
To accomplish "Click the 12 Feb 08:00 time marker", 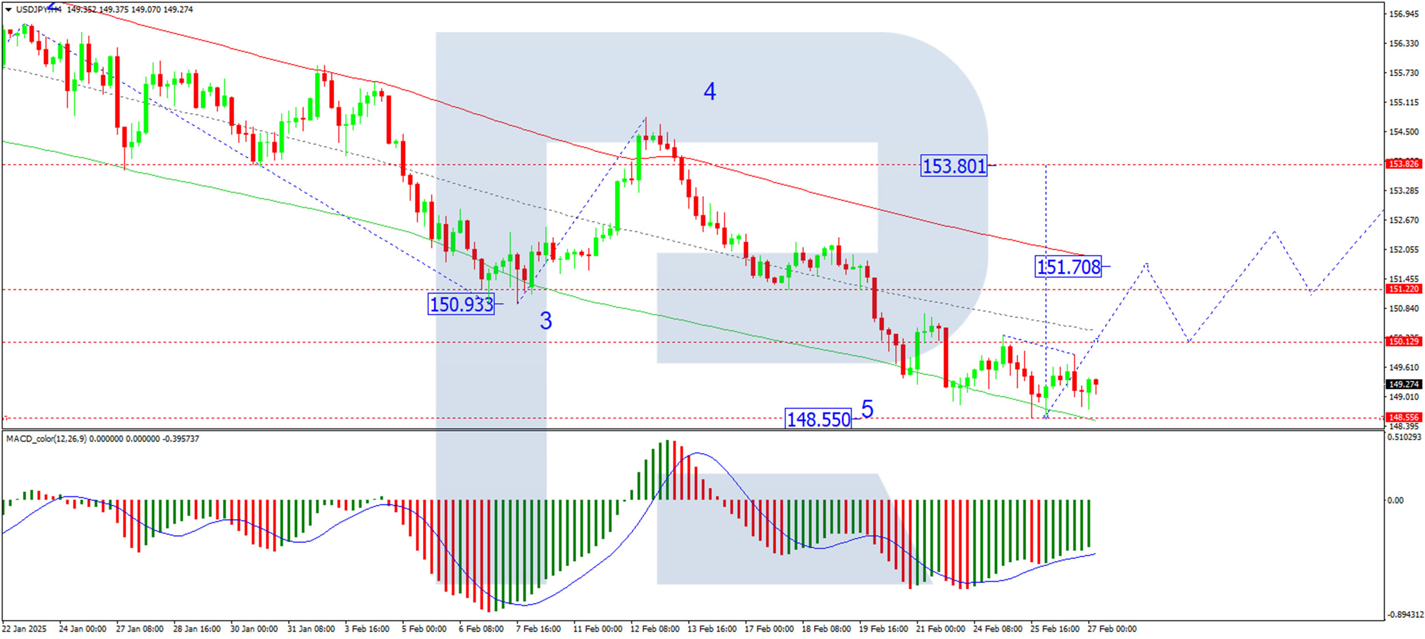I will 654,629.
